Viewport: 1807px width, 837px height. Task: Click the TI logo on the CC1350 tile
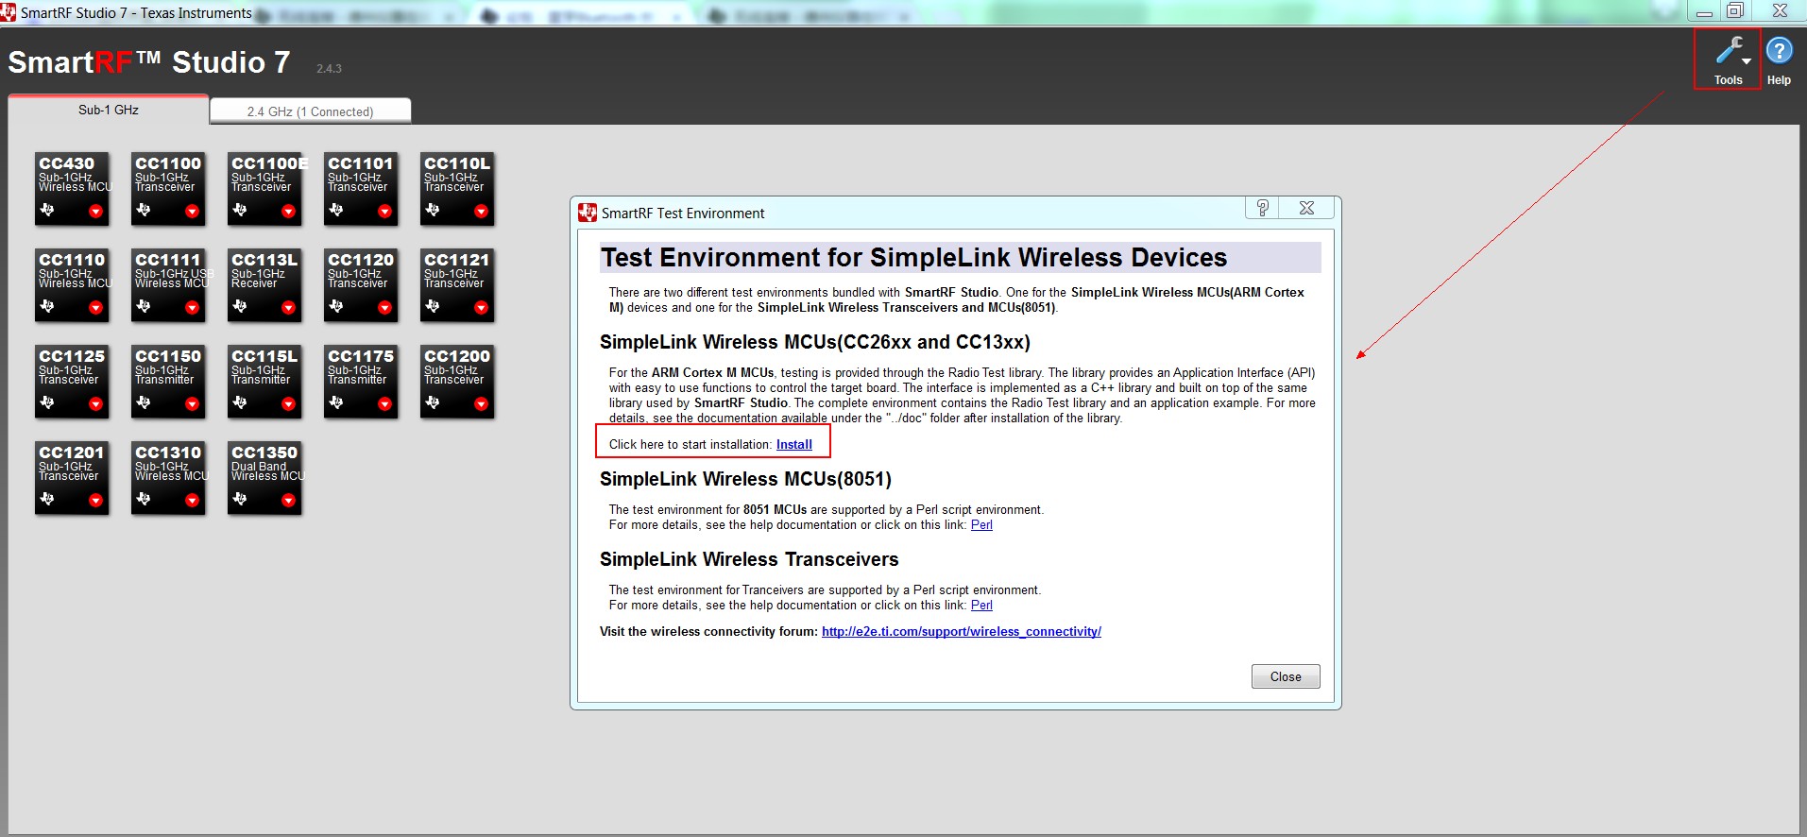pyautogui.click(x=240, y=499)
